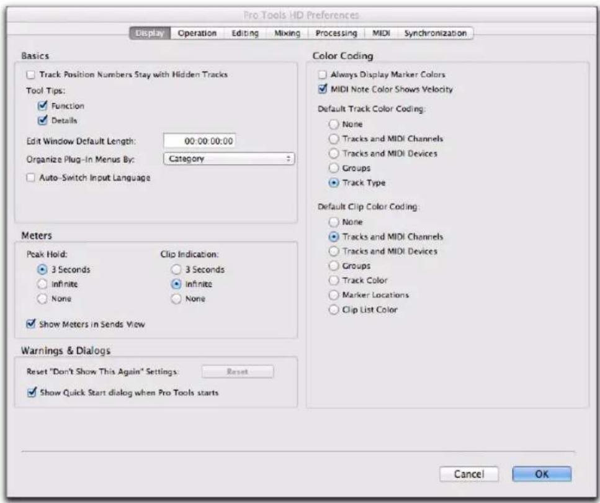
Task: Open the Synchronization tab
Action: 436,34
